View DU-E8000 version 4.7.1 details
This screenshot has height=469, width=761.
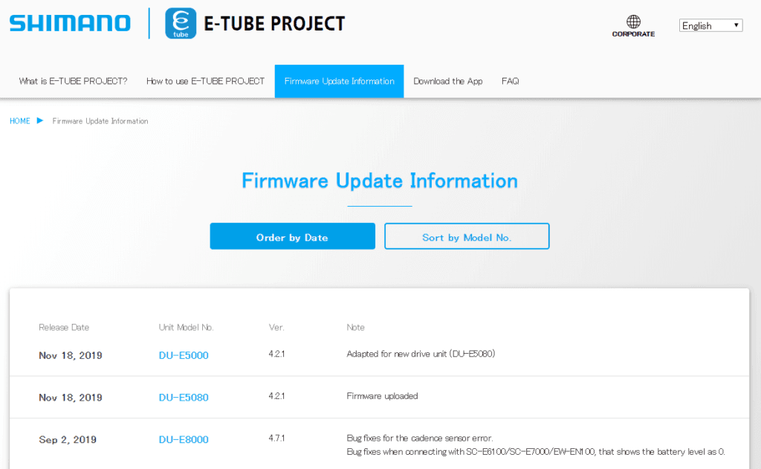183,439
